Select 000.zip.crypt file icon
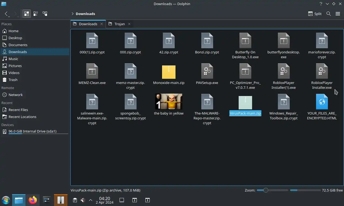This screenshot has height=206, width=344. (130, 41)
